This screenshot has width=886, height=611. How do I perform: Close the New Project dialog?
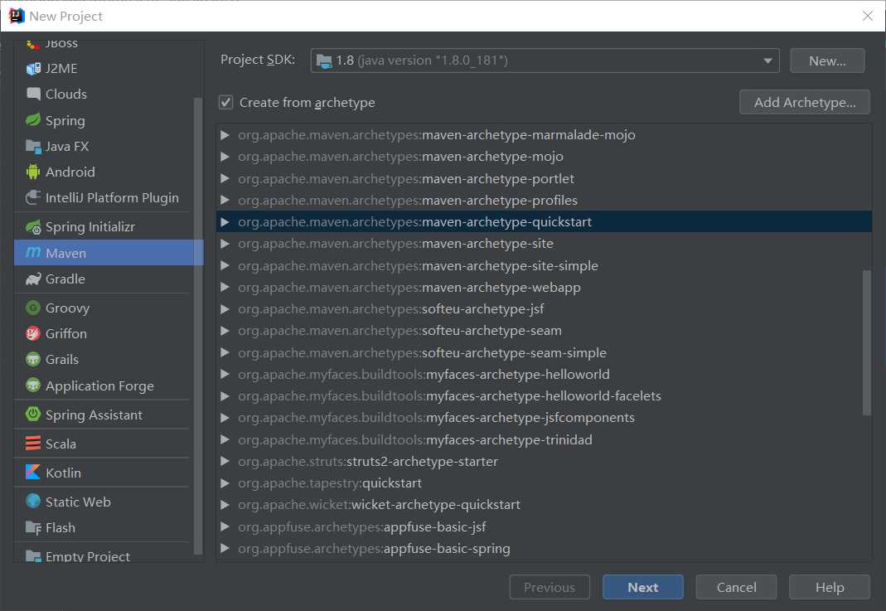868,16
